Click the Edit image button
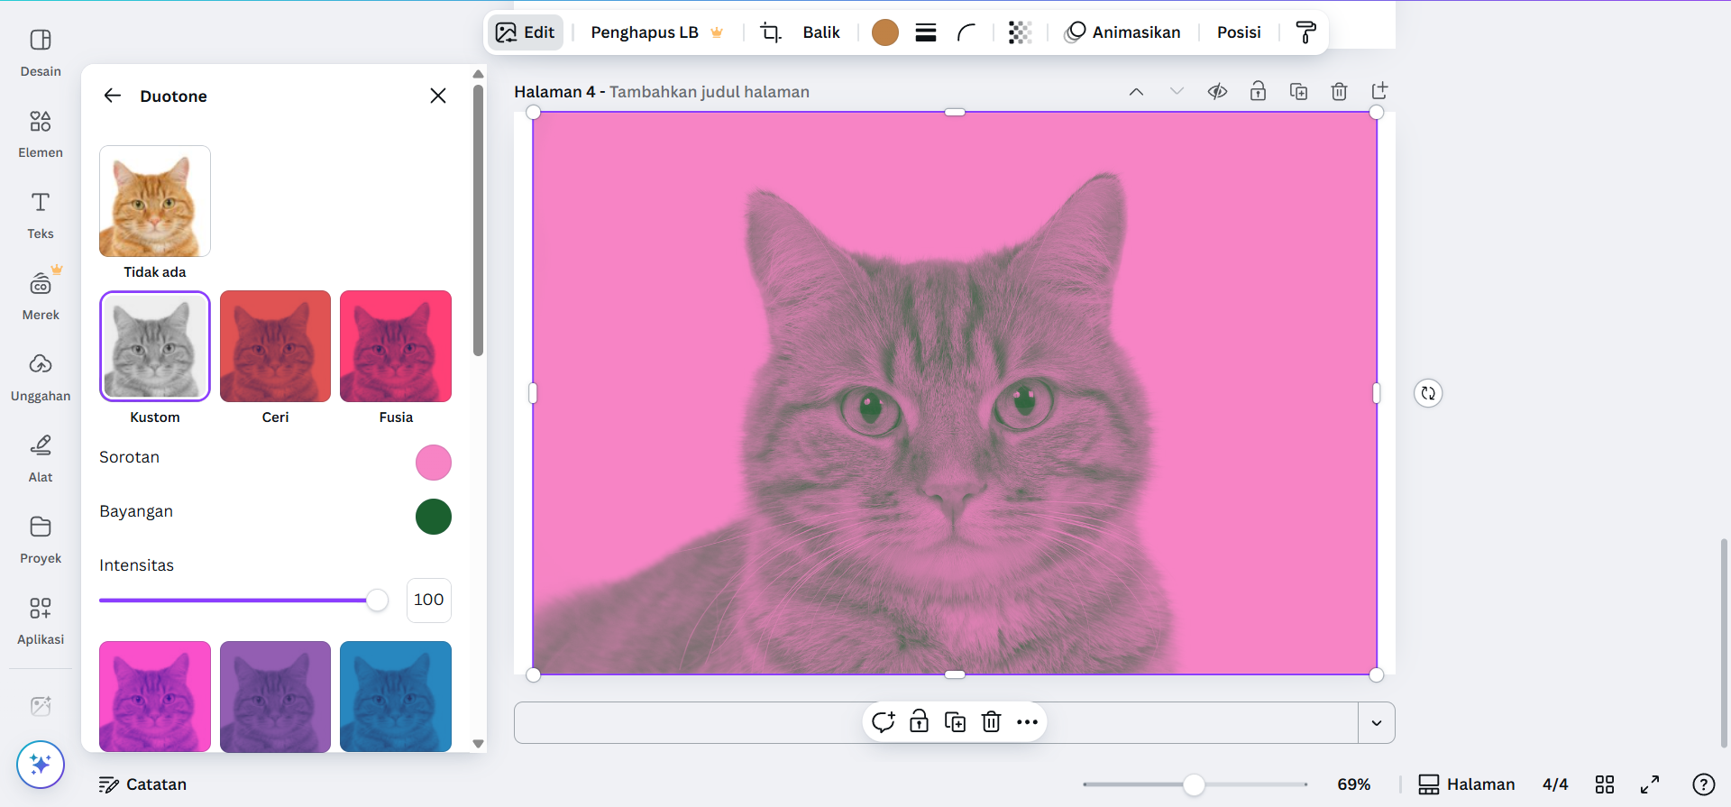 pyautogui.click(x=526, y=32)
